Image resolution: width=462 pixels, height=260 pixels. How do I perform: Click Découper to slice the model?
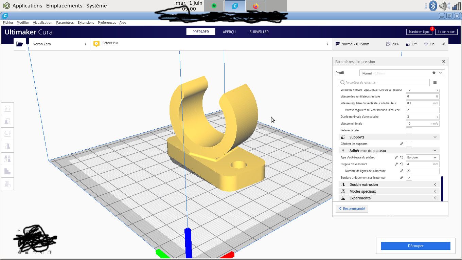[416, 246]
